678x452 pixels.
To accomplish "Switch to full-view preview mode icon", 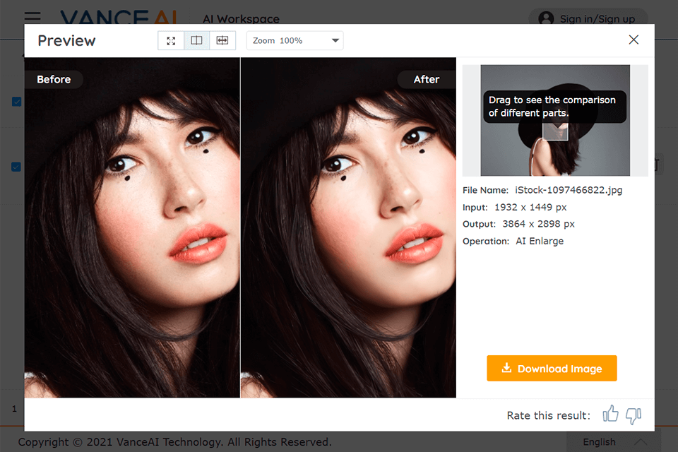I will click(171, 40).
